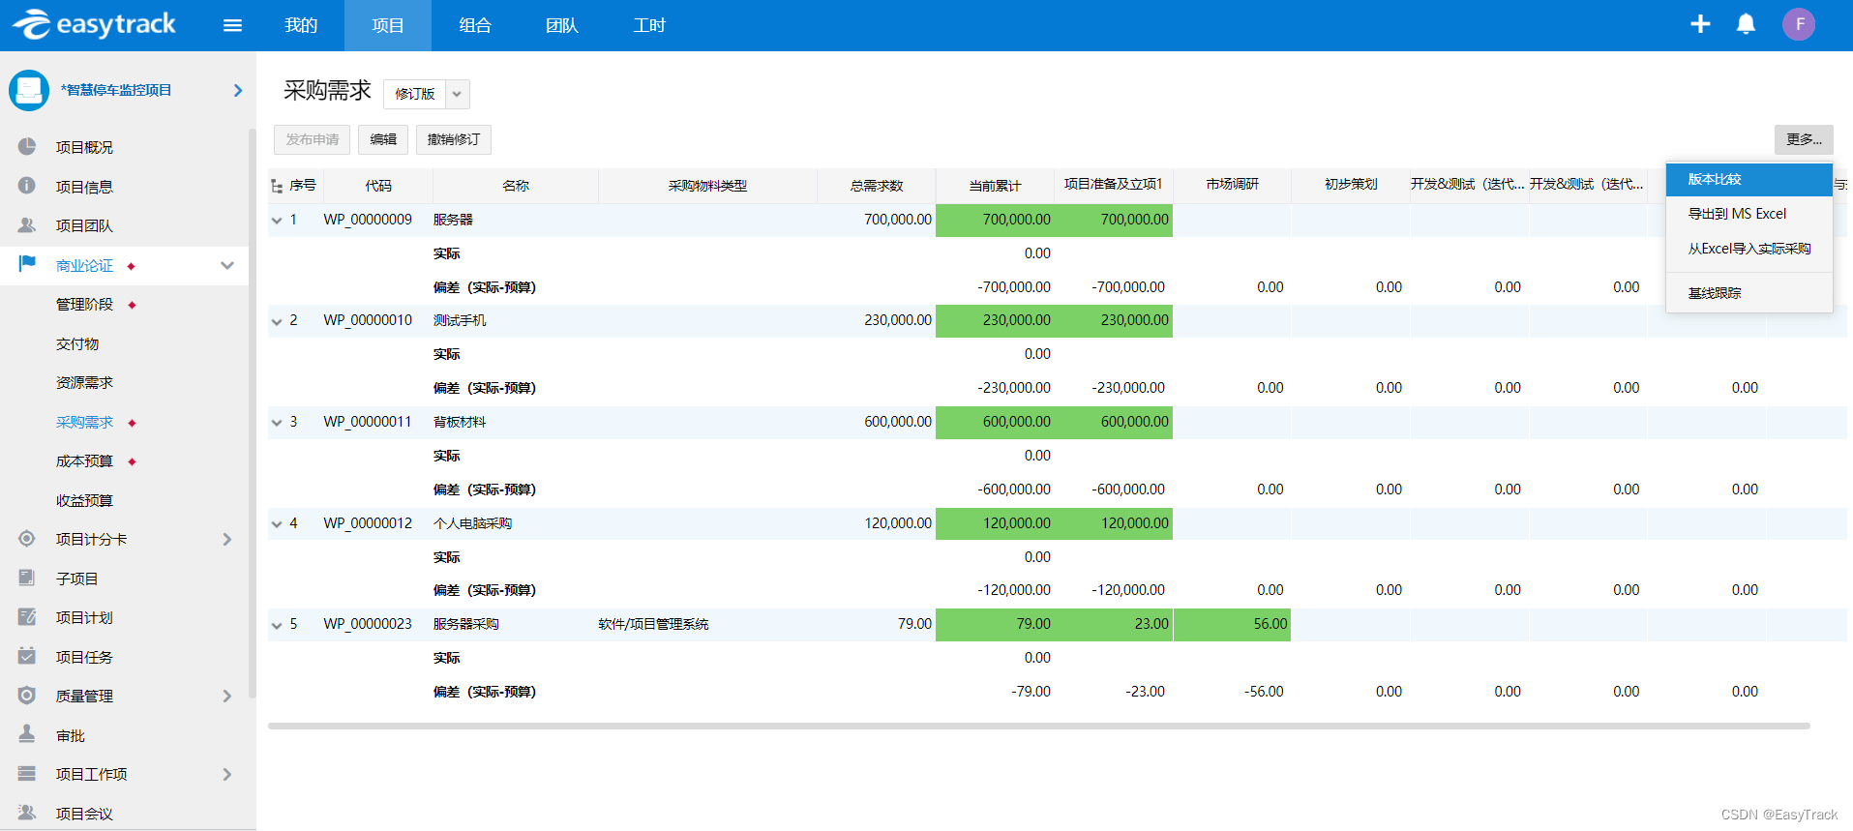The height and width of the screenshot is (831, 1853).
Task: Click the hamburger menu icon
Action: (232, 25)
